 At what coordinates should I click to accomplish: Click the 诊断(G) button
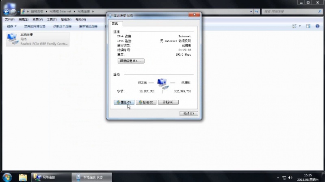168,102
